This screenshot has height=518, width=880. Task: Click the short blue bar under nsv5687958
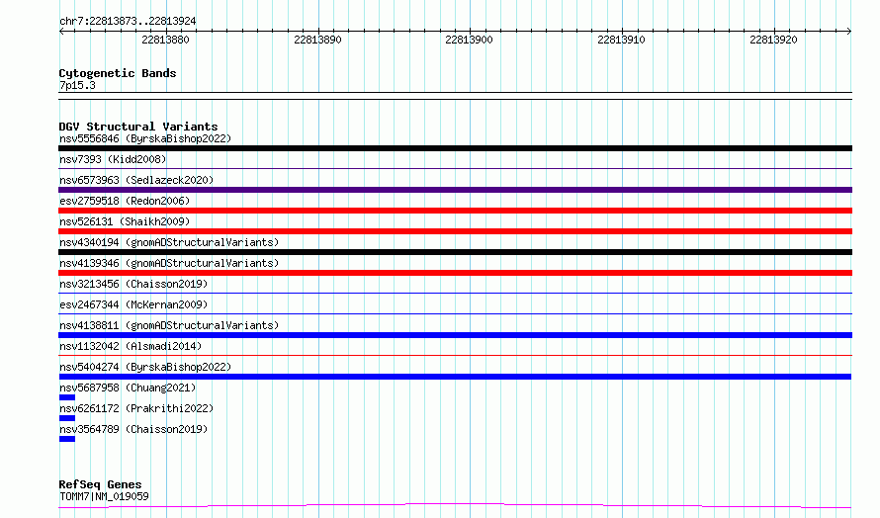point(67,398)
